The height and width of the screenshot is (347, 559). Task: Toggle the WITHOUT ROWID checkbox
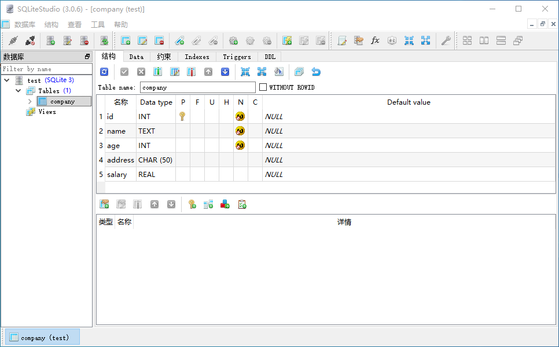point(263,87)
